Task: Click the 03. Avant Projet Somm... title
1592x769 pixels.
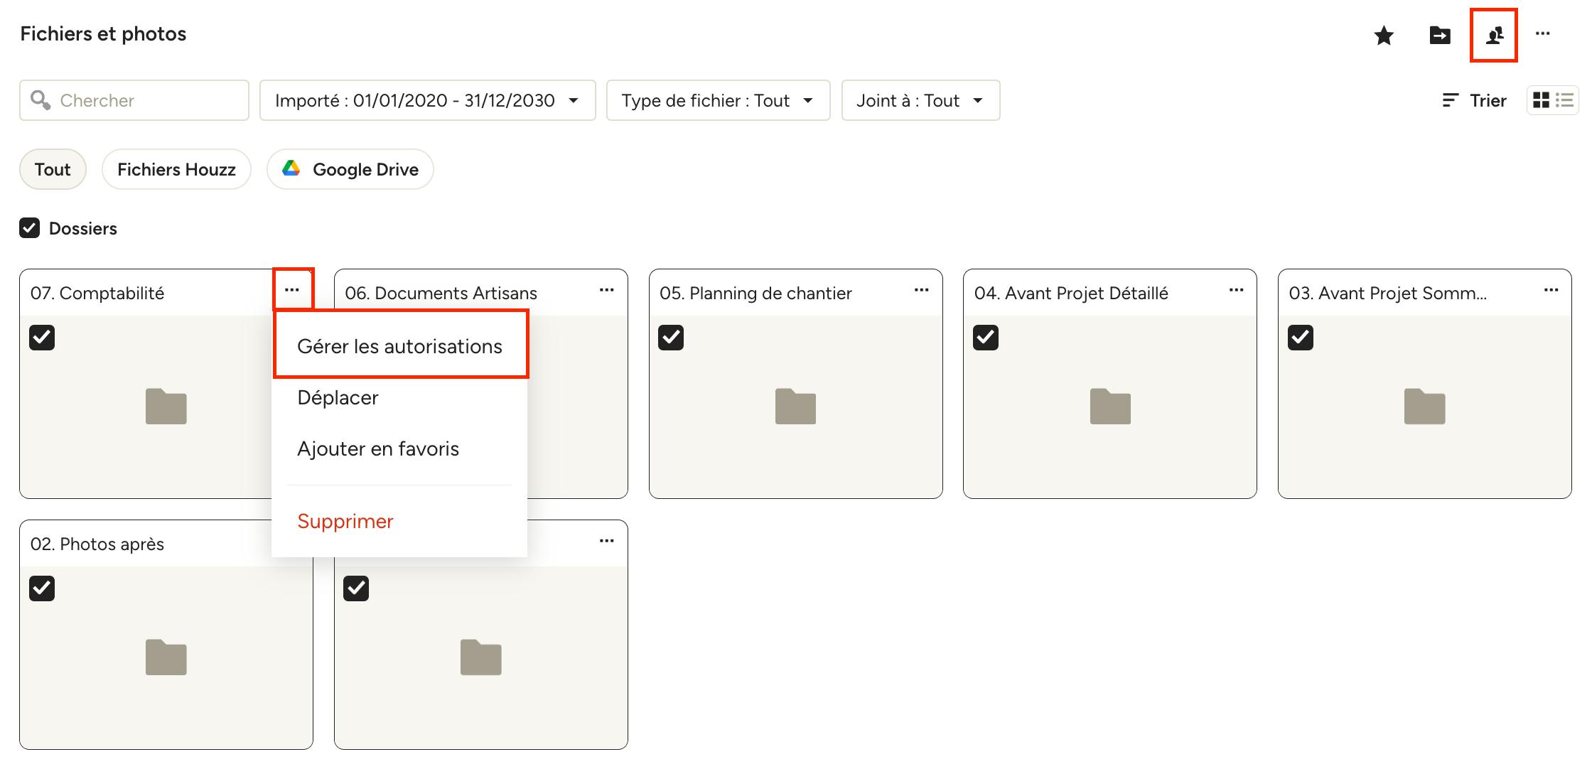Action: [1387, 293]
